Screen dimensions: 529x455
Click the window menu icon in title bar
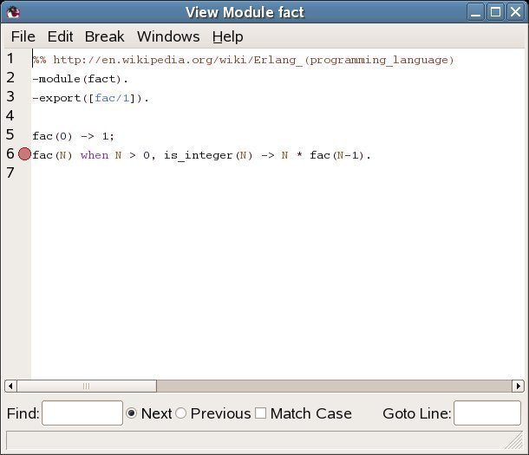(14, 12)
